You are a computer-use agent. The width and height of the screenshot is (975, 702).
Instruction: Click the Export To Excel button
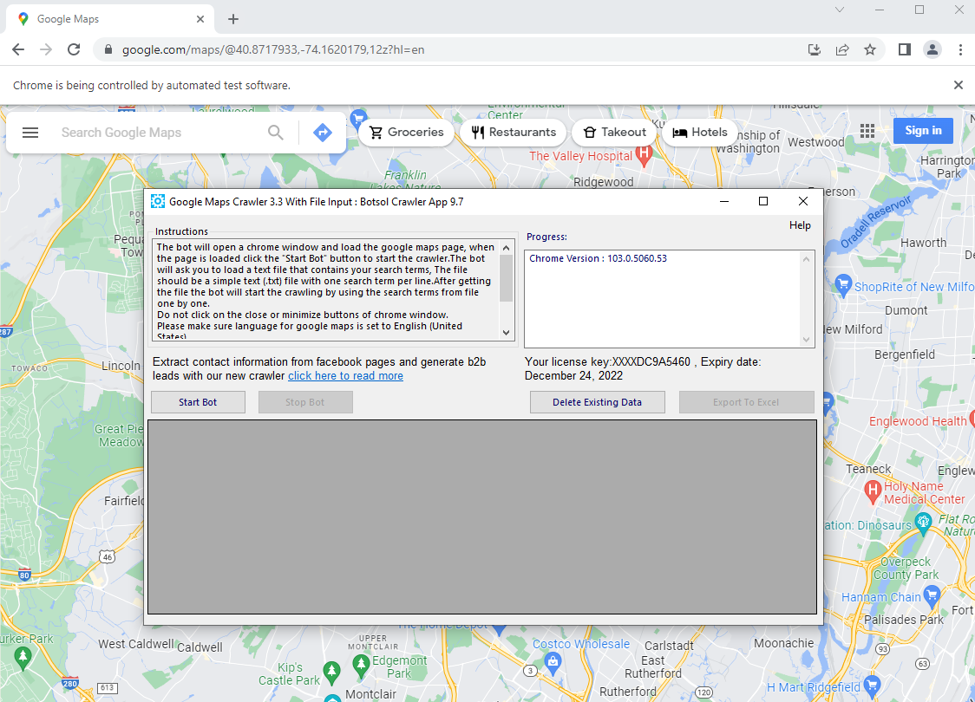click(x=746, y=402)
